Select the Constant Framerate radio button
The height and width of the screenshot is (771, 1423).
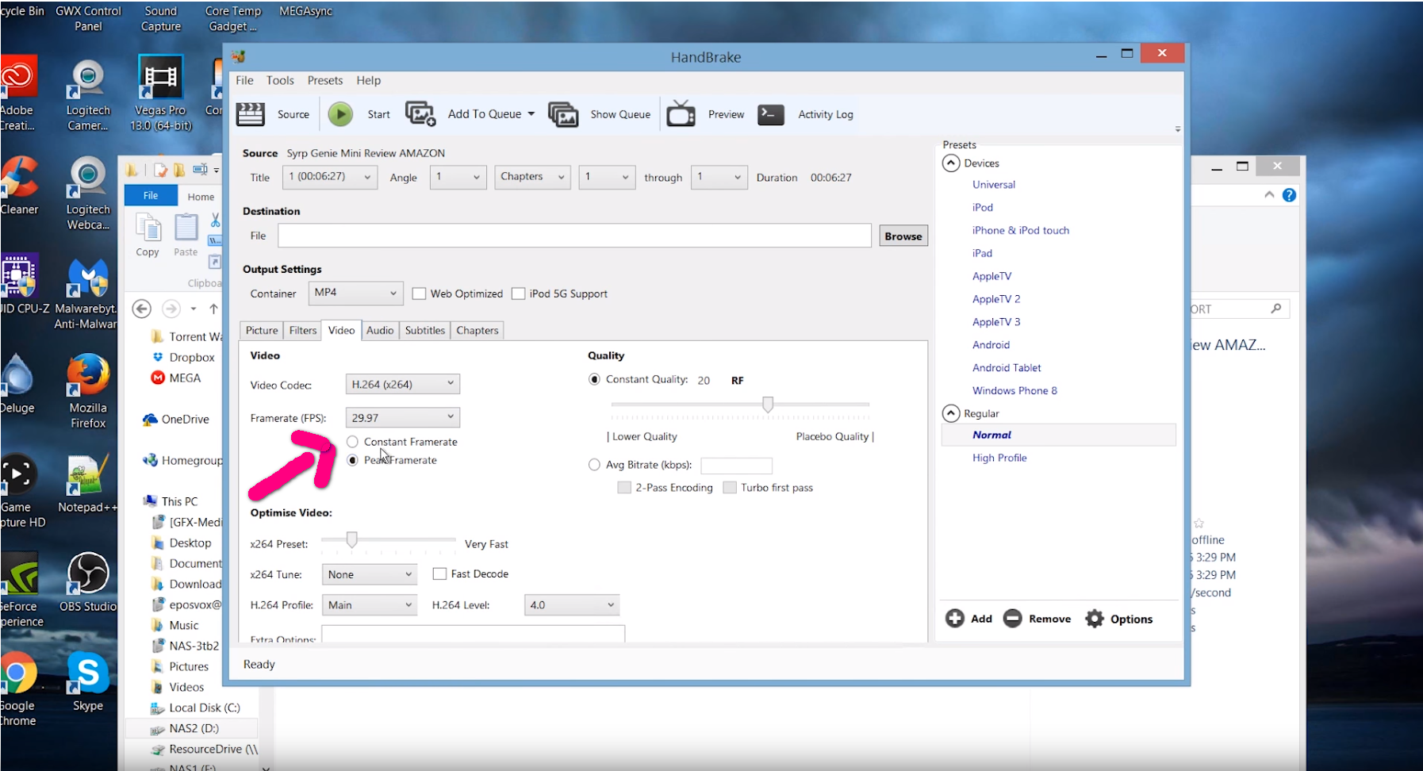pyautogui.click(x=353, y=442)
